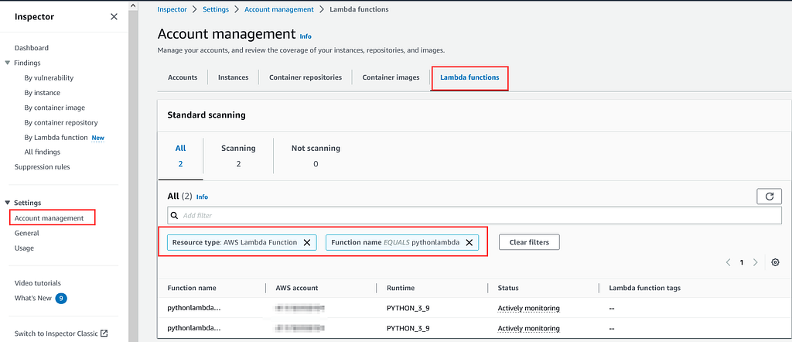Show only Scanning functions
The image size is (792, 342).
238,156
